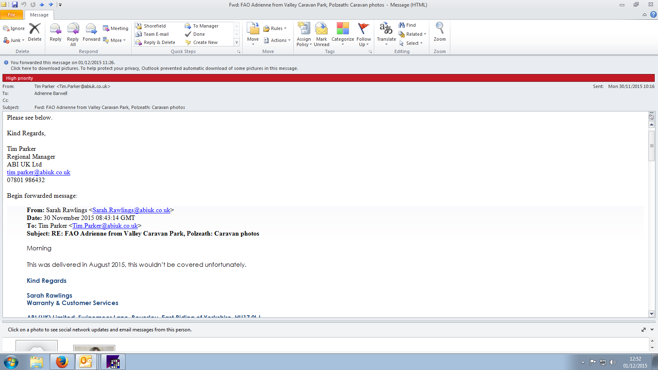Click the volume icon in the system tray
Screen dimensions: 658x370
(x=613, y=362)
